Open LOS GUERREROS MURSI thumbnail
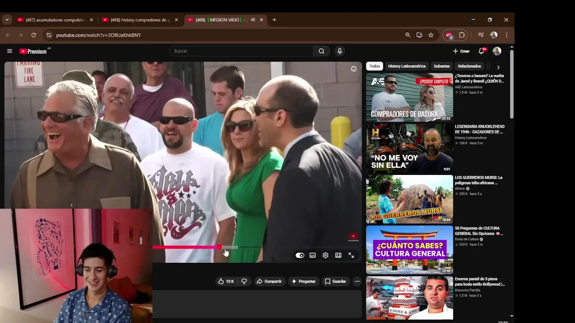The width and height of the screenshot is (575, 323). [409, 199]
